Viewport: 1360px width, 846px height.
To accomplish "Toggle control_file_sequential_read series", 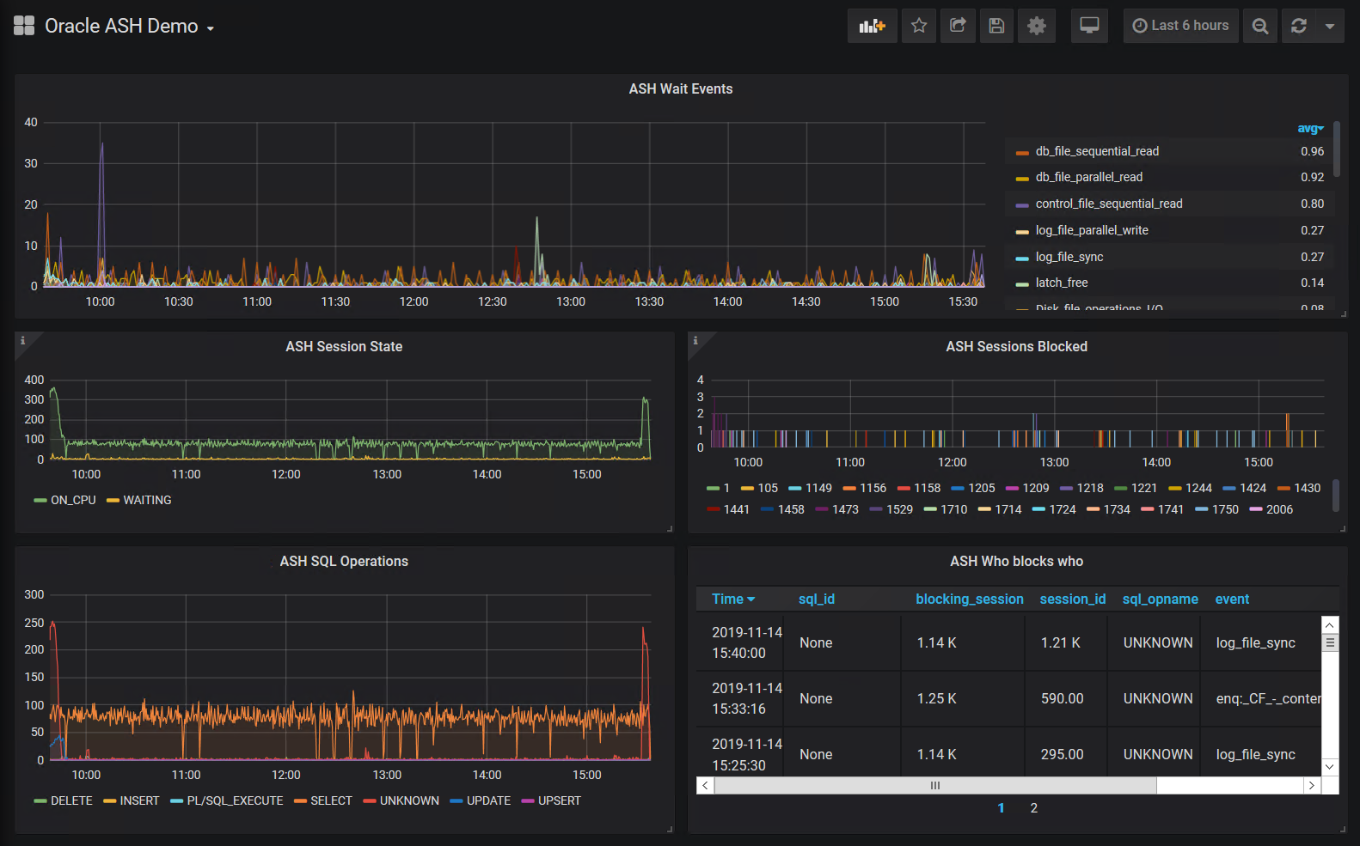I will pyautogui.click(x=1109, y=204).
